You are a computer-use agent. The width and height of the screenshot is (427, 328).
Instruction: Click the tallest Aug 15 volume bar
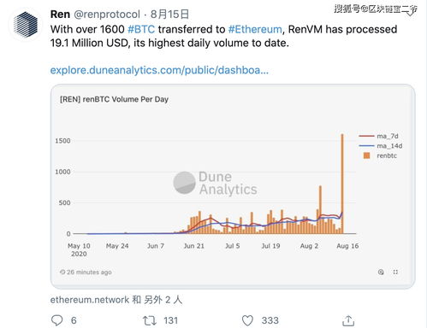(x=342, y=184)
